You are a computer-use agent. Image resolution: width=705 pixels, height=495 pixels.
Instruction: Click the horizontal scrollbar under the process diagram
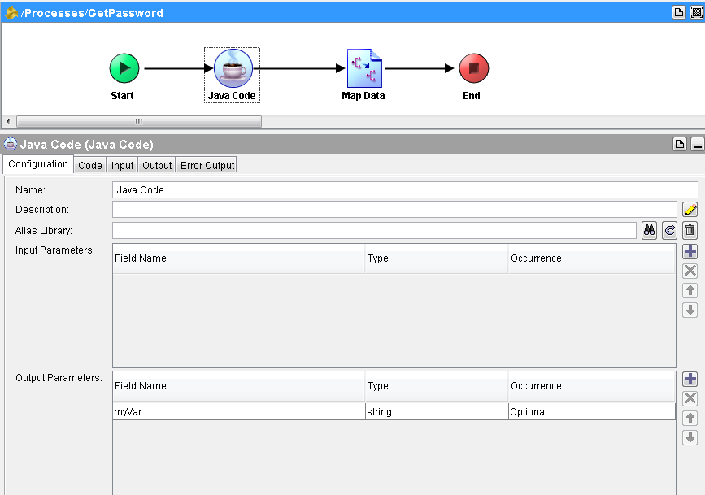tap(139, 121)
